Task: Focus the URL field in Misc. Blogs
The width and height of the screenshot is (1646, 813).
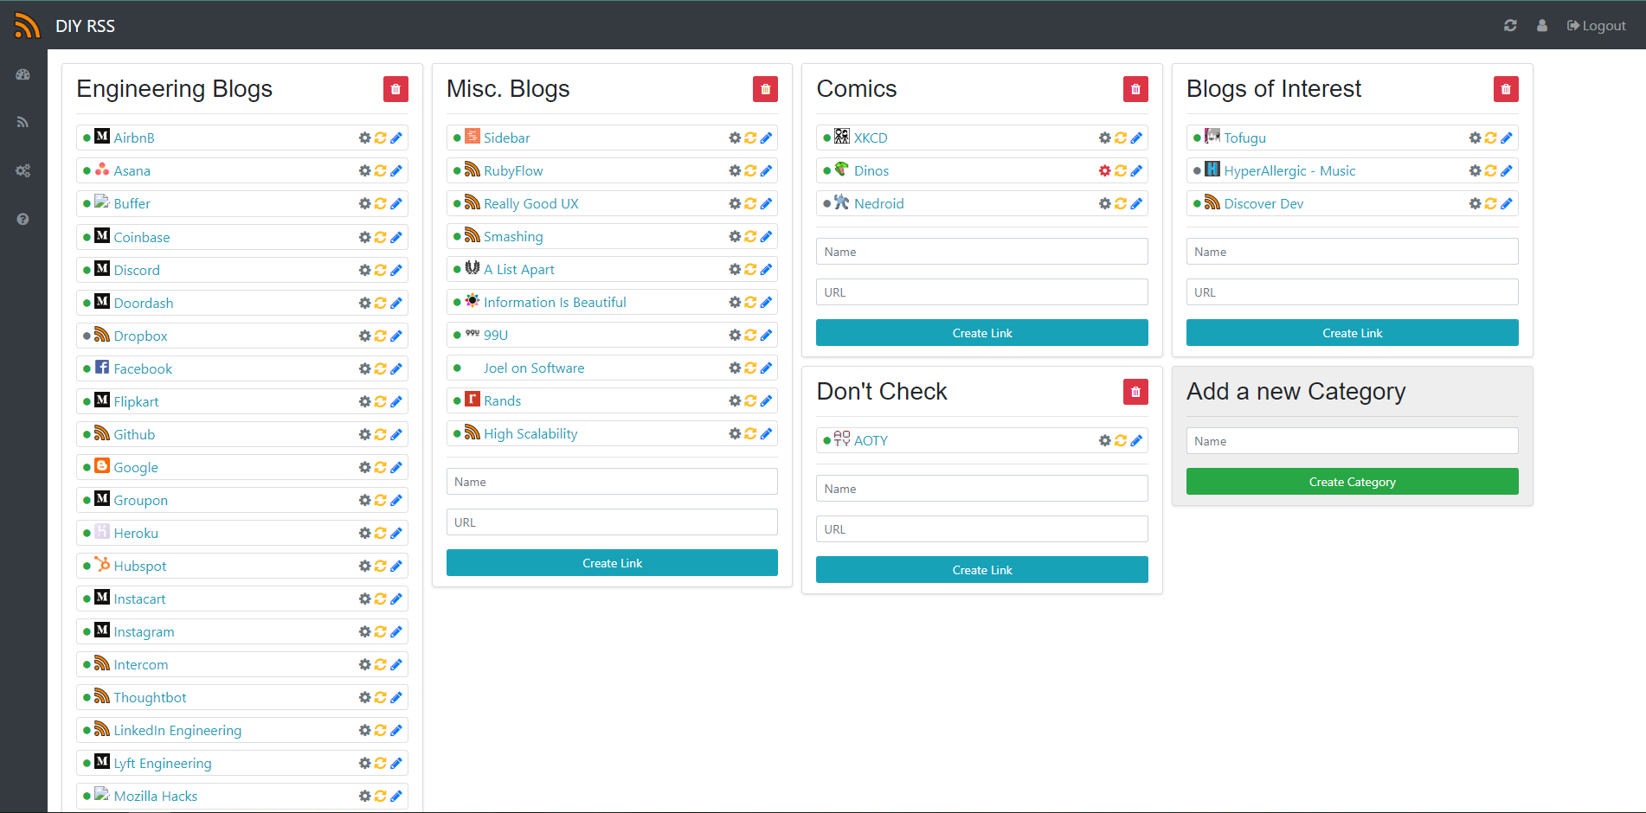Action: pos(612,522)
